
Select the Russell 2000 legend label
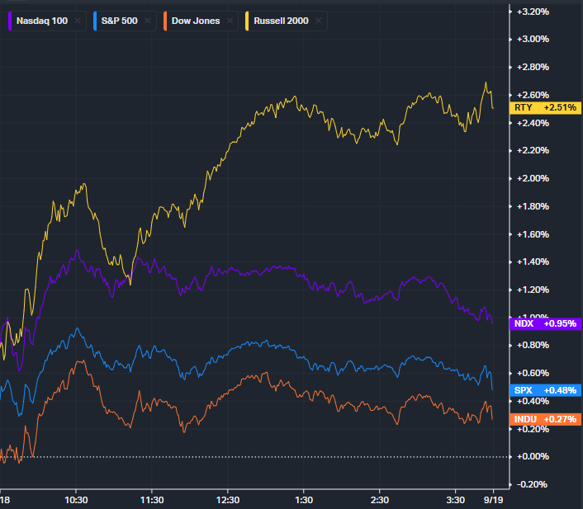(x=281, y=21)
